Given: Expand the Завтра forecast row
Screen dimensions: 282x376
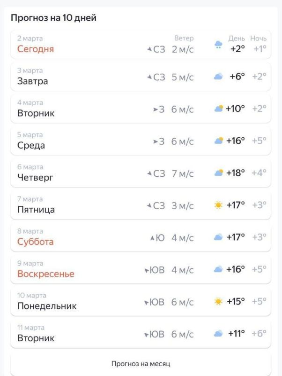Looking at the screenshot, I should point(141,77).
